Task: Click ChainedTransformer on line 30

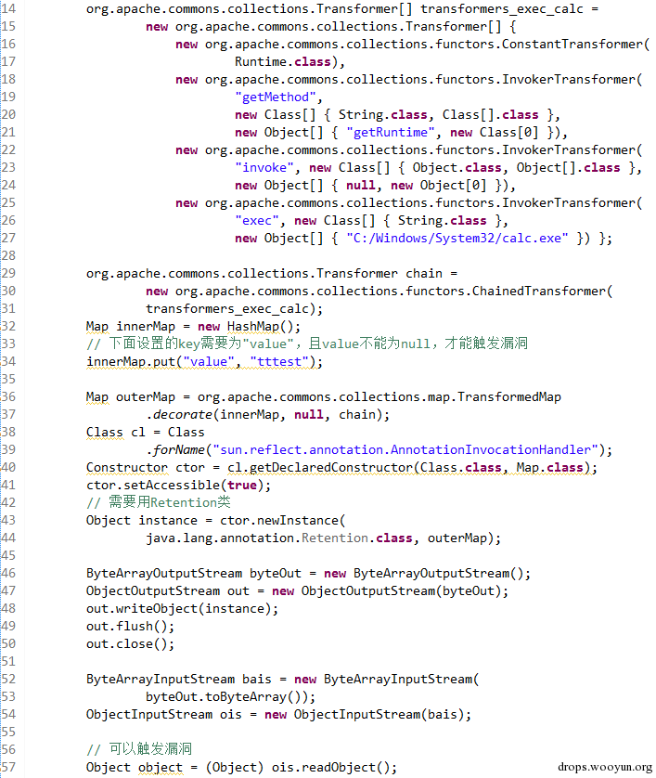Action: 539,292
